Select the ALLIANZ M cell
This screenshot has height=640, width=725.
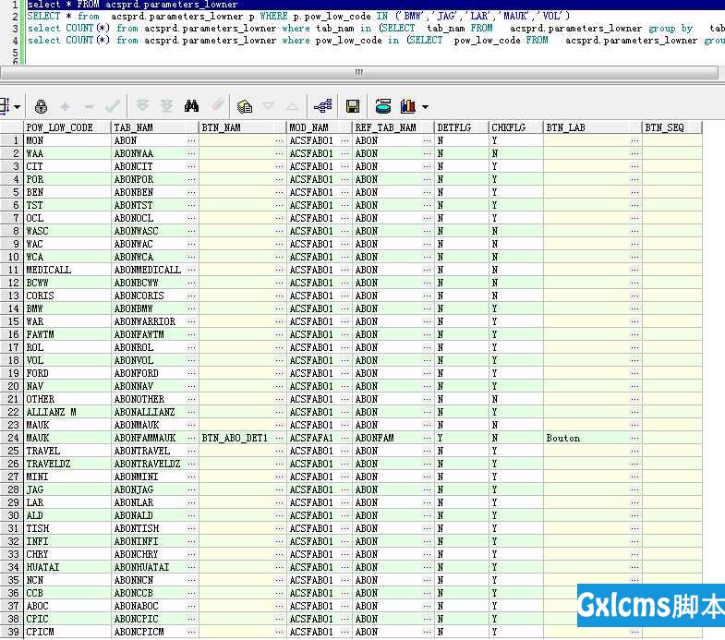pyautogui.click(x=67, y=412)
